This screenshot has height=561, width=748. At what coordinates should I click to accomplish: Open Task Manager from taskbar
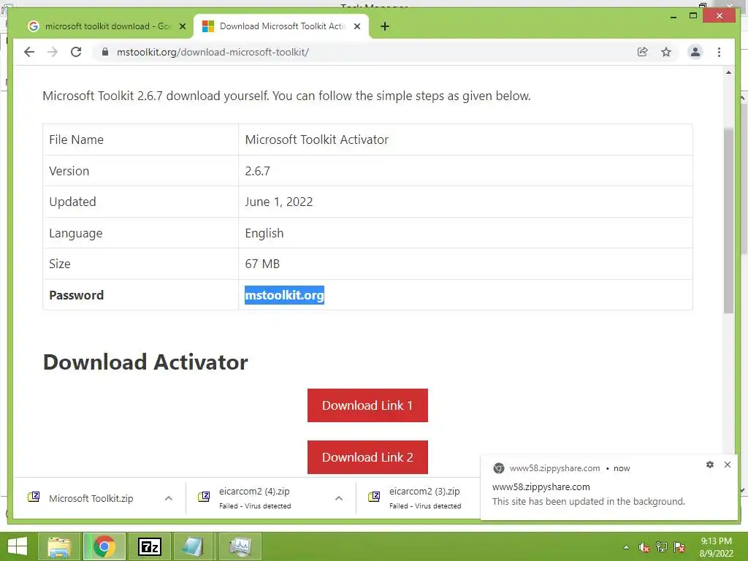(240, 546)
